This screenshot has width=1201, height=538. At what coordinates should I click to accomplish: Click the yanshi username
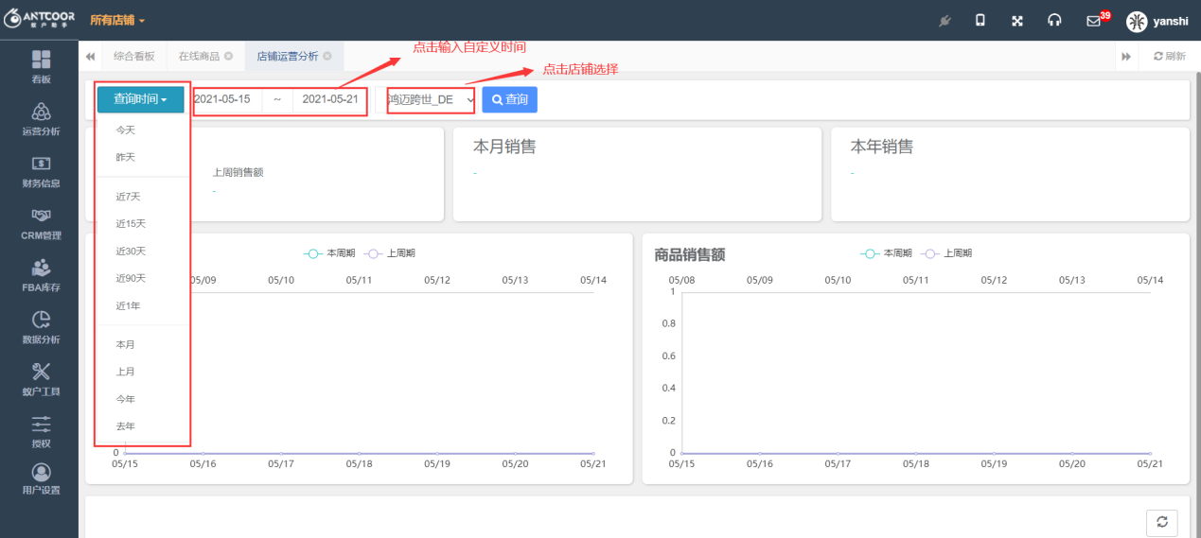[x=1170, y=21]
